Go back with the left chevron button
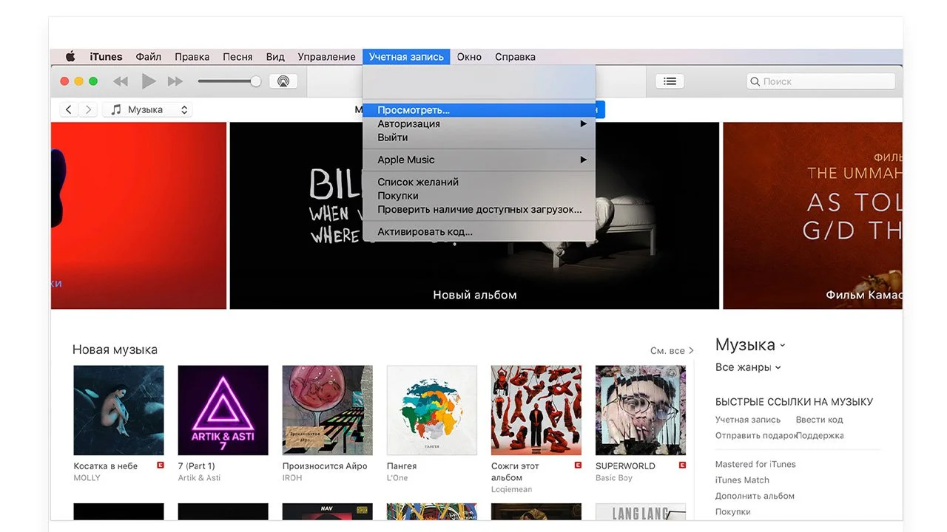The width and height of the screenshot is (947, 532). click(69, 109)
